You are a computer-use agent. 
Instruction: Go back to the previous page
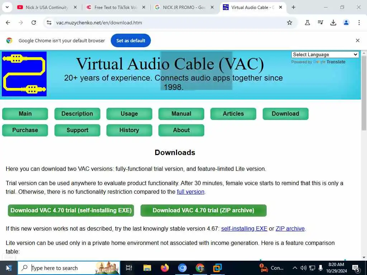[x=8, y=23]
